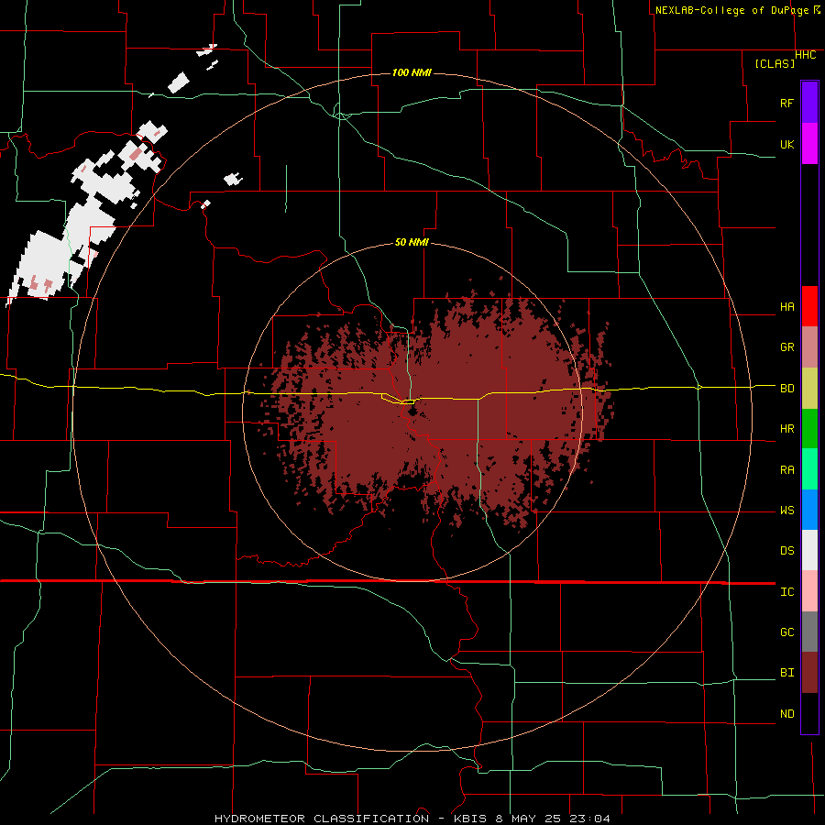Click the UK legend label
This screenshot has width=825, height=825.
(x=786, y=144)
